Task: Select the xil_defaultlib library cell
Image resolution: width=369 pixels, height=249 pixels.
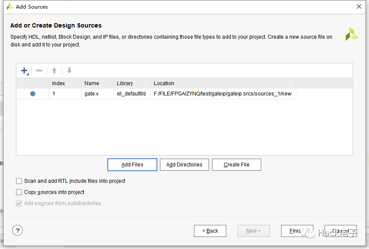Action: [x=132, y=94]
